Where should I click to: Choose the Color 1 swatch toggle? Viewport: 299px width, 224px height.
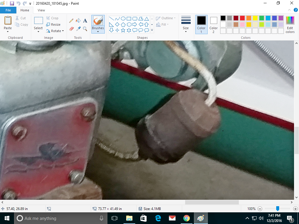[x=201, y=24]
